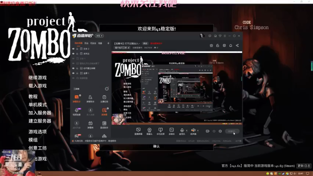This screenshot has height=176, width=313.
Task: Select 继续游戏 in the game menu
Action: tap(38, 77)
